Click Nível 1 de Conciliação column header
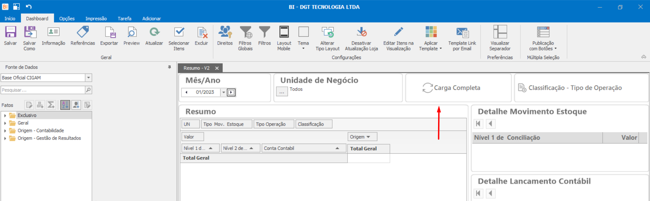This screenshot has width=650, height=201. coord(537,137)
